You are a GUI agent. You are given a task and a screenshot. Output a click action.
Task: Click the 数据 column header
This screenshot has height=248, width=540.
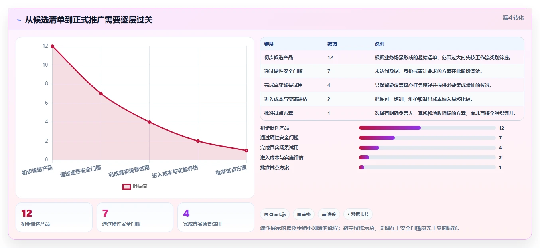tap(332, 44)
